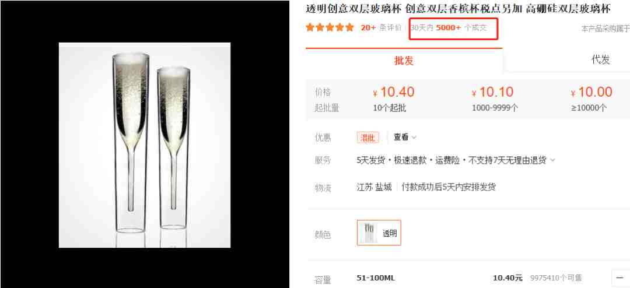
Task: Click the ¥10.00 price for ≥10000个
Action: [591, 92]
